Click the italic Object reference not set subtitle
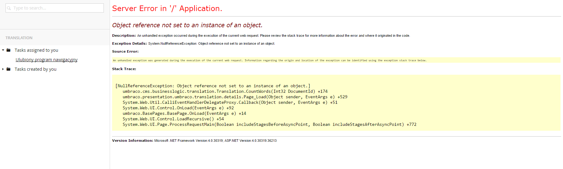Screen dimensions: 563x169 (187, 25)
